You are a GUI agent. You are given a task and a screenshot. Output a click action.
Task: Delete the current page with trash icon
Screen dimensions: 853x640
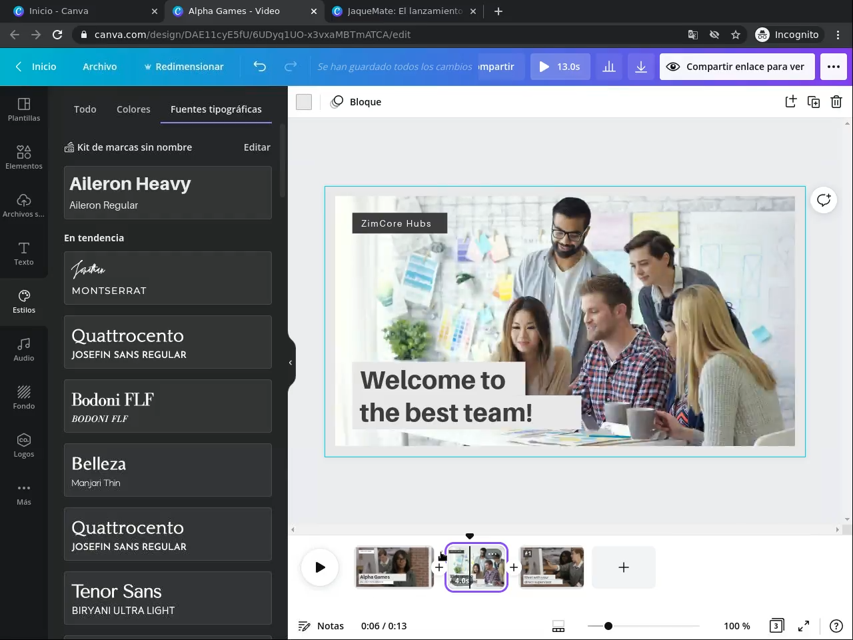tap(836, 102)
